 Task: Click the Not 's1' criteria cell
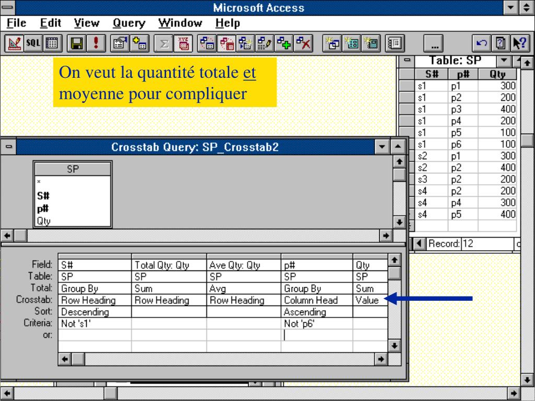coord(95,323)
